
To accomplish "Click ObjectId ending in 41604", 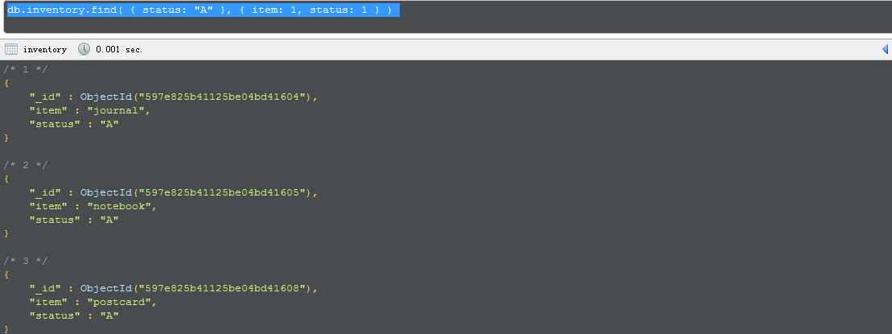I will 196,97.
